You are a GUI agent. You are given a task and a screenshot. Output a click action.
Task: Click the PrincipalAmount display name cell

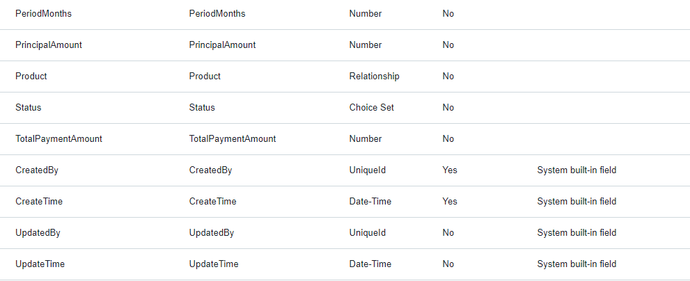[222, 45]
